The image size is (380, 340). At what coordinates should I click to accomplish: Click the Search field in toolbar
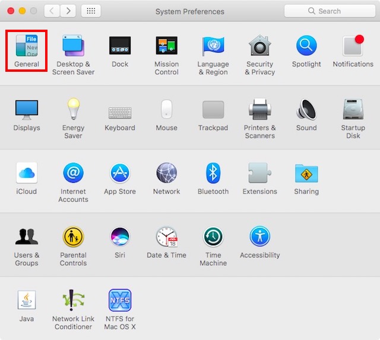pyautogui.click(x=330, y=11)
